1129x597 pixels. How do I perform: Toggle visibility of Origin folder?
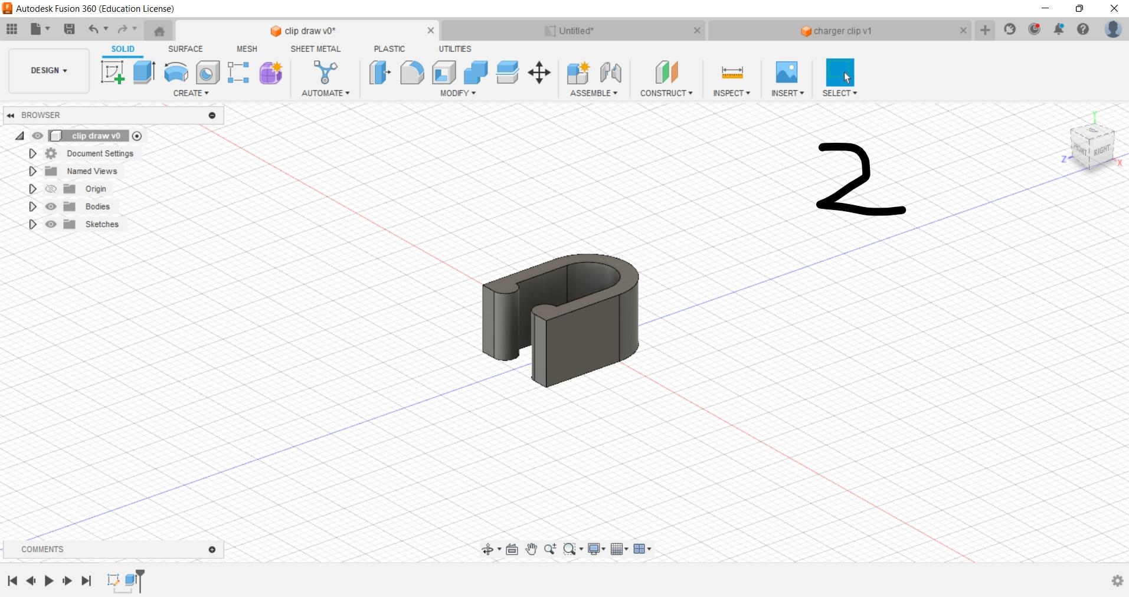coord(51,189)
